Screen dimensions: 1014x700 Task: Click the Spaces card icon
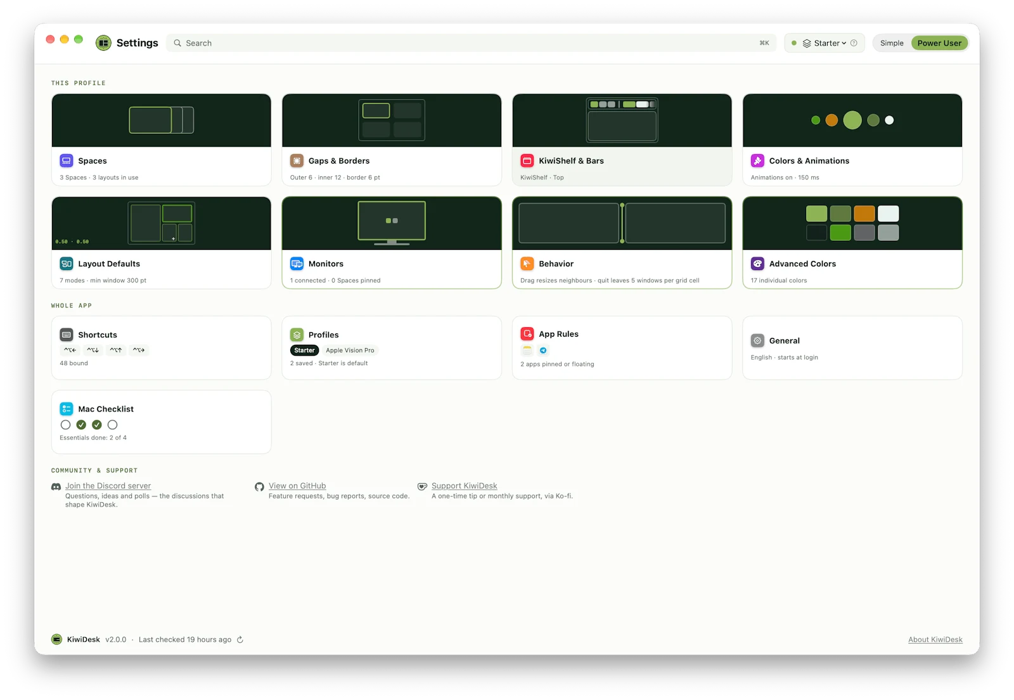[67, 160]
